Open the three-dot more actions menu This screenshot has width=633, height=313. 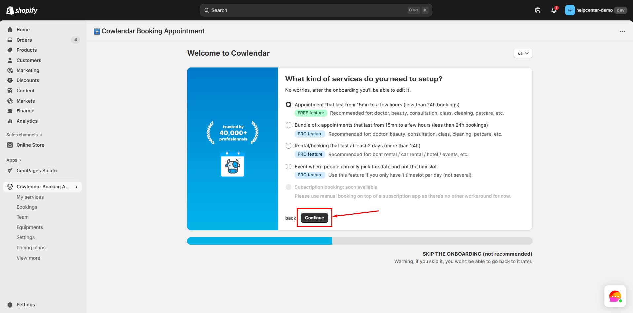pos(622,31)
